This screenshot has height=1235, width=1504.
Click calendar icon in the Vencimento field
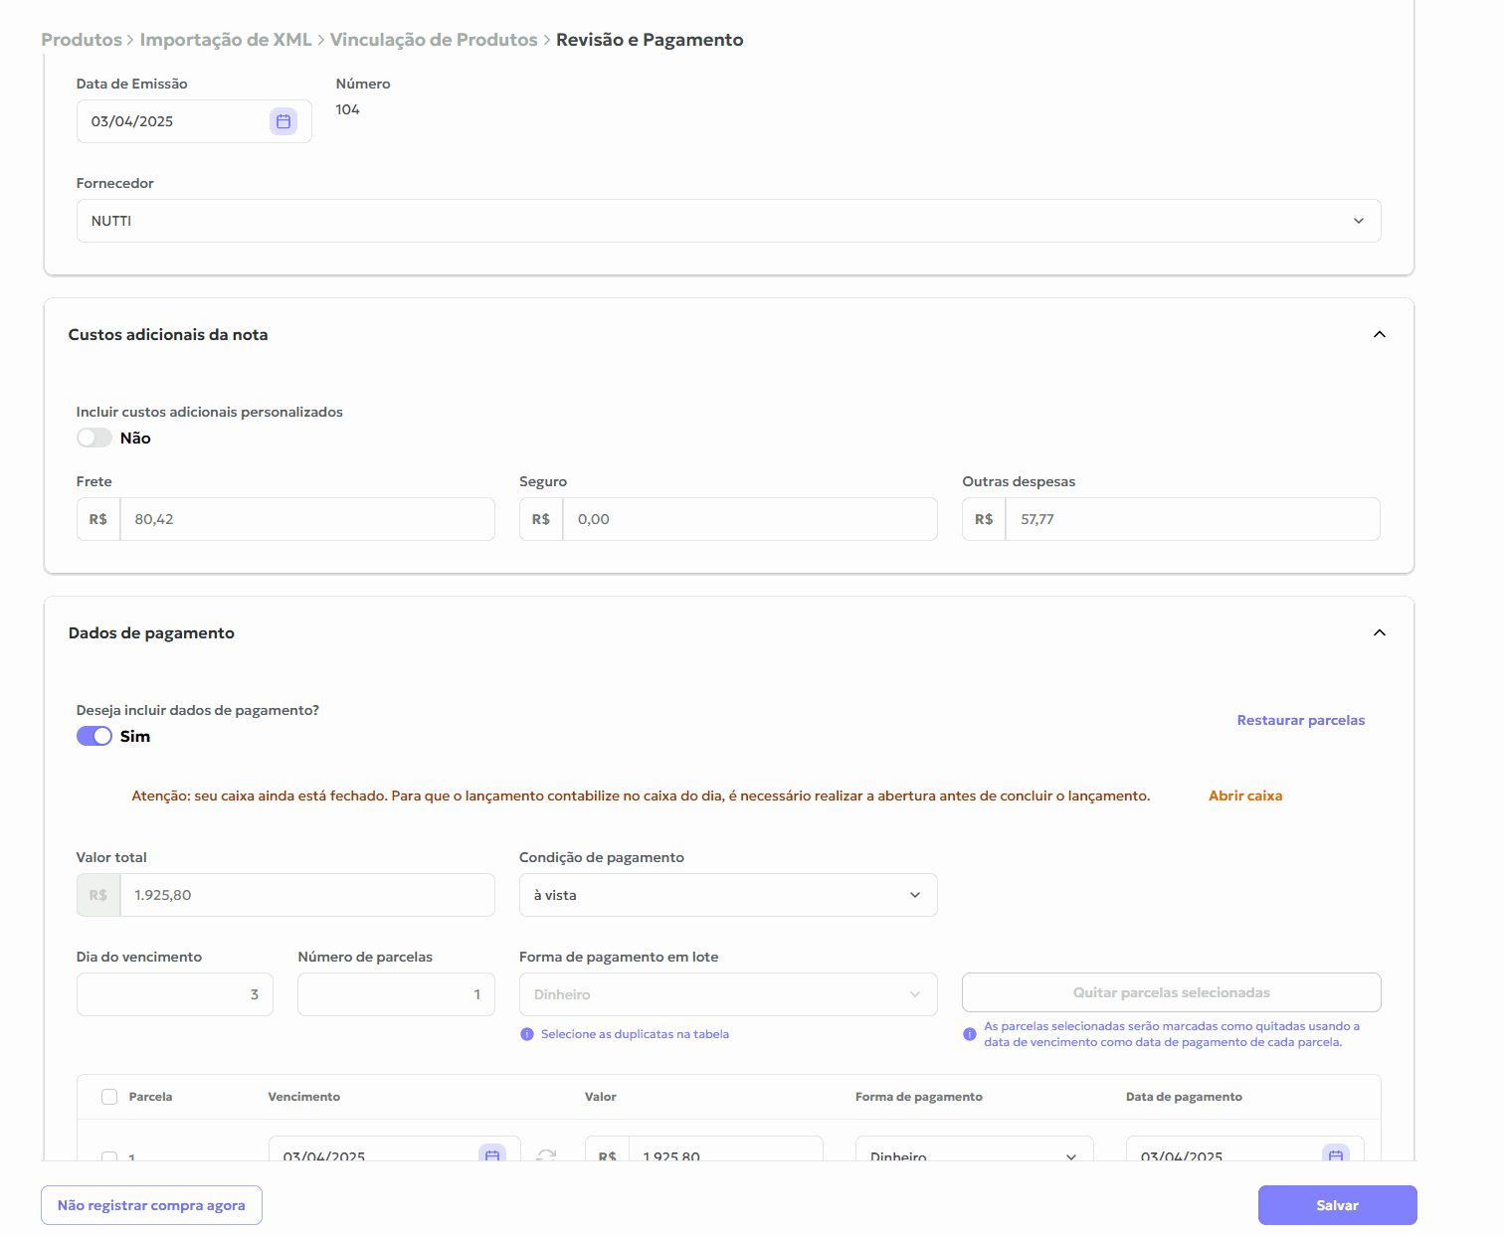tap(492, 1153)
